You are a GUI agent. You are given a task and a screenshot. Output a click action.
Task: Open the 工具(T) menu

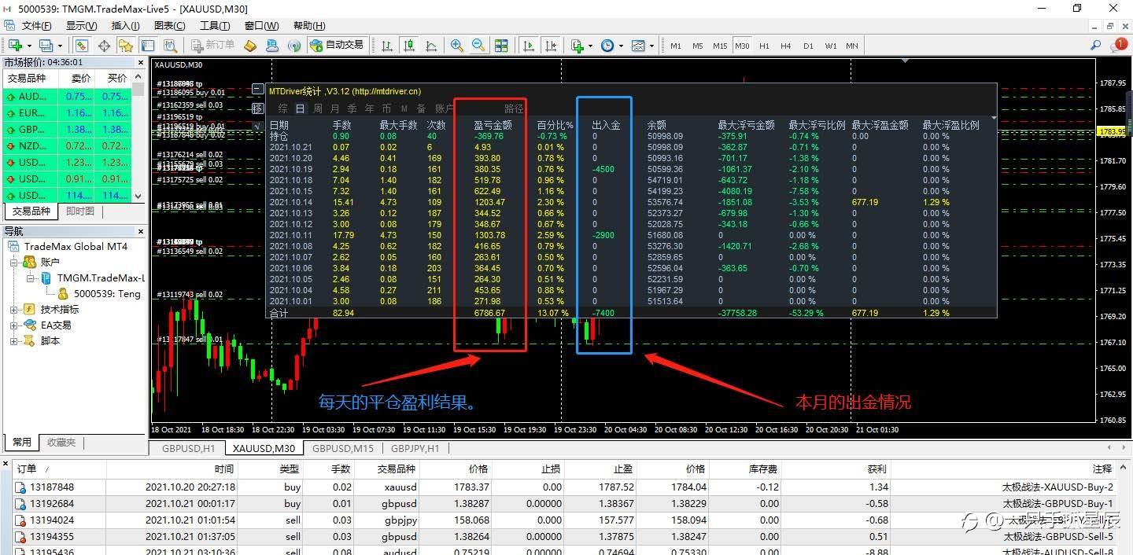click(214, 26)
